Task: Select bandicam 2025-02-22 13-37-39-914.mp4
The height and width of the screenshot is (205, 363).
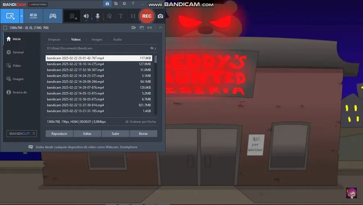Action: (99, 105)
